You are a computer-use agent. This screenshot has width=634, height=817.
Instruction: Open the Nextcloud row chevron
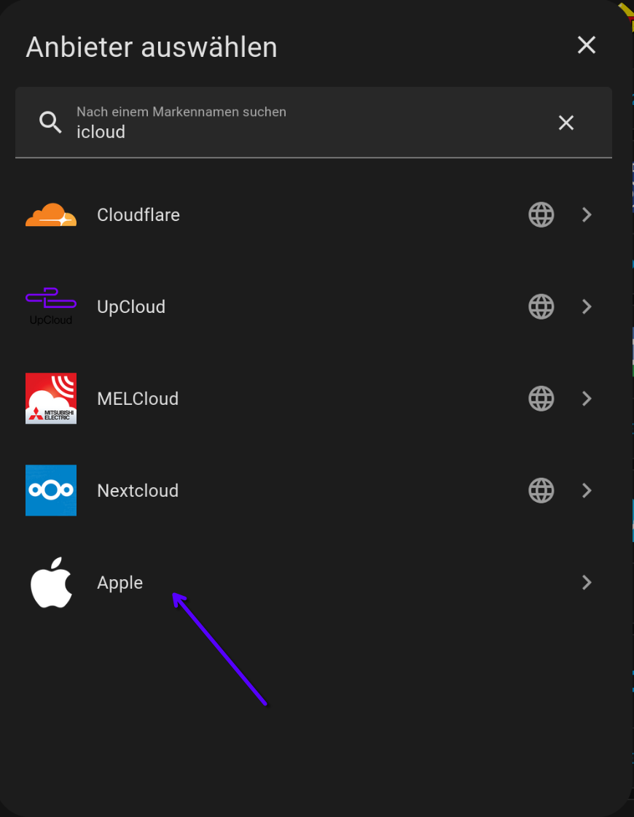tap(587, 491)
